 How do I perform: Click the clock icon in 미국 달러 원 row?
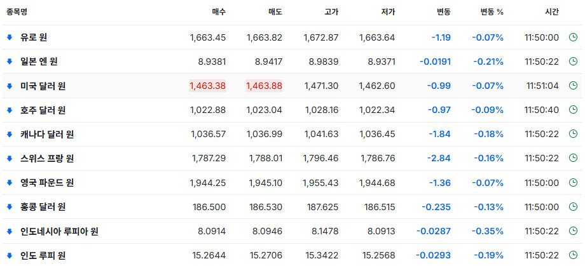573,86
